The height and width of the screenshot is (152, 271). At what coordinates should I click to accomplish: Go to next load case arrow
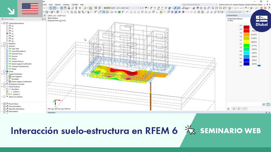click(143, 8)
